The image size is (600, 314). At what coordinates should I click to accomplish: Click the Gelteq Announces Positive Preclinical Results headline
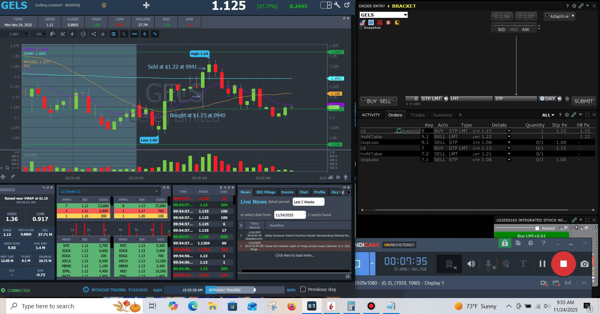coord(307,235)
